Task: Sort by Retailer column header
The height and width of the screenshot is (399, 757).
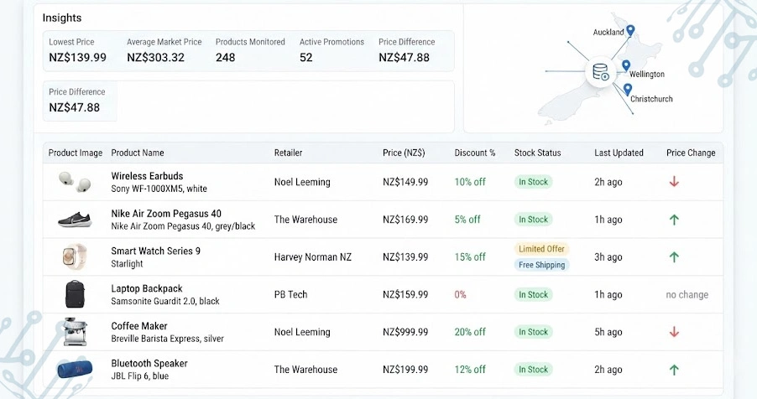Action: (288, 153)
